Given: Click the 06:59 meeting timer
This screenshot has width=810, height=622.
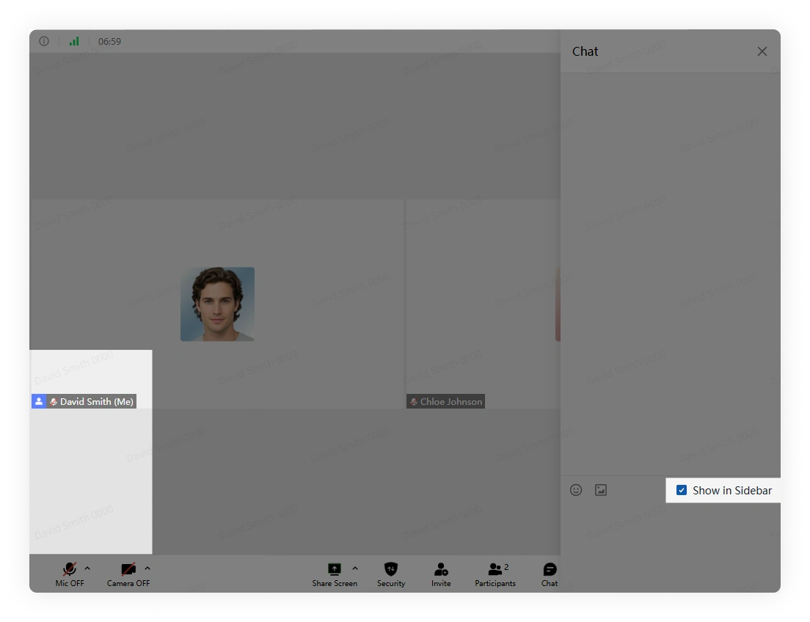Looking at the screenshot, I should tap(109, 41).
